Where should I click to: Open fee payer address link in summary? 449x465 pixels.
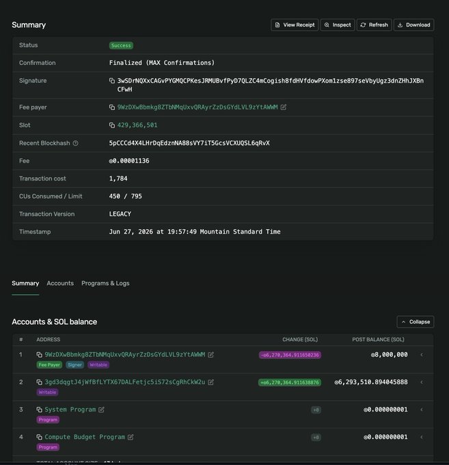tap(198, 107)
